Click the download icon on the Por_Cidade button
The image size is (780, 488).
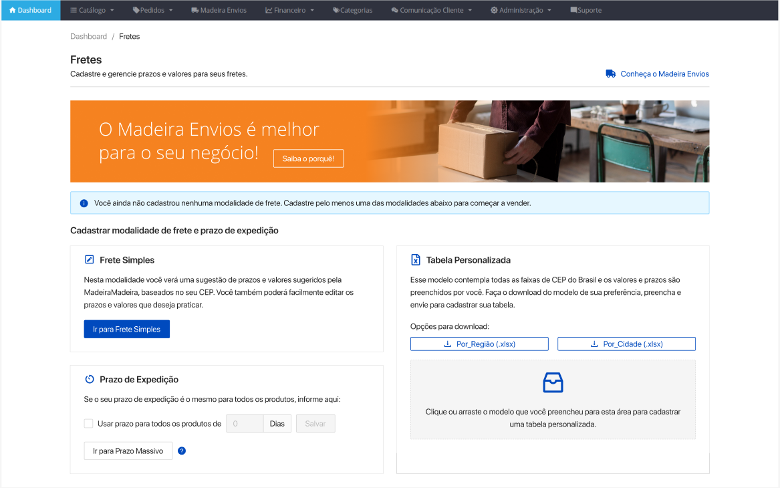click(594, 344)
